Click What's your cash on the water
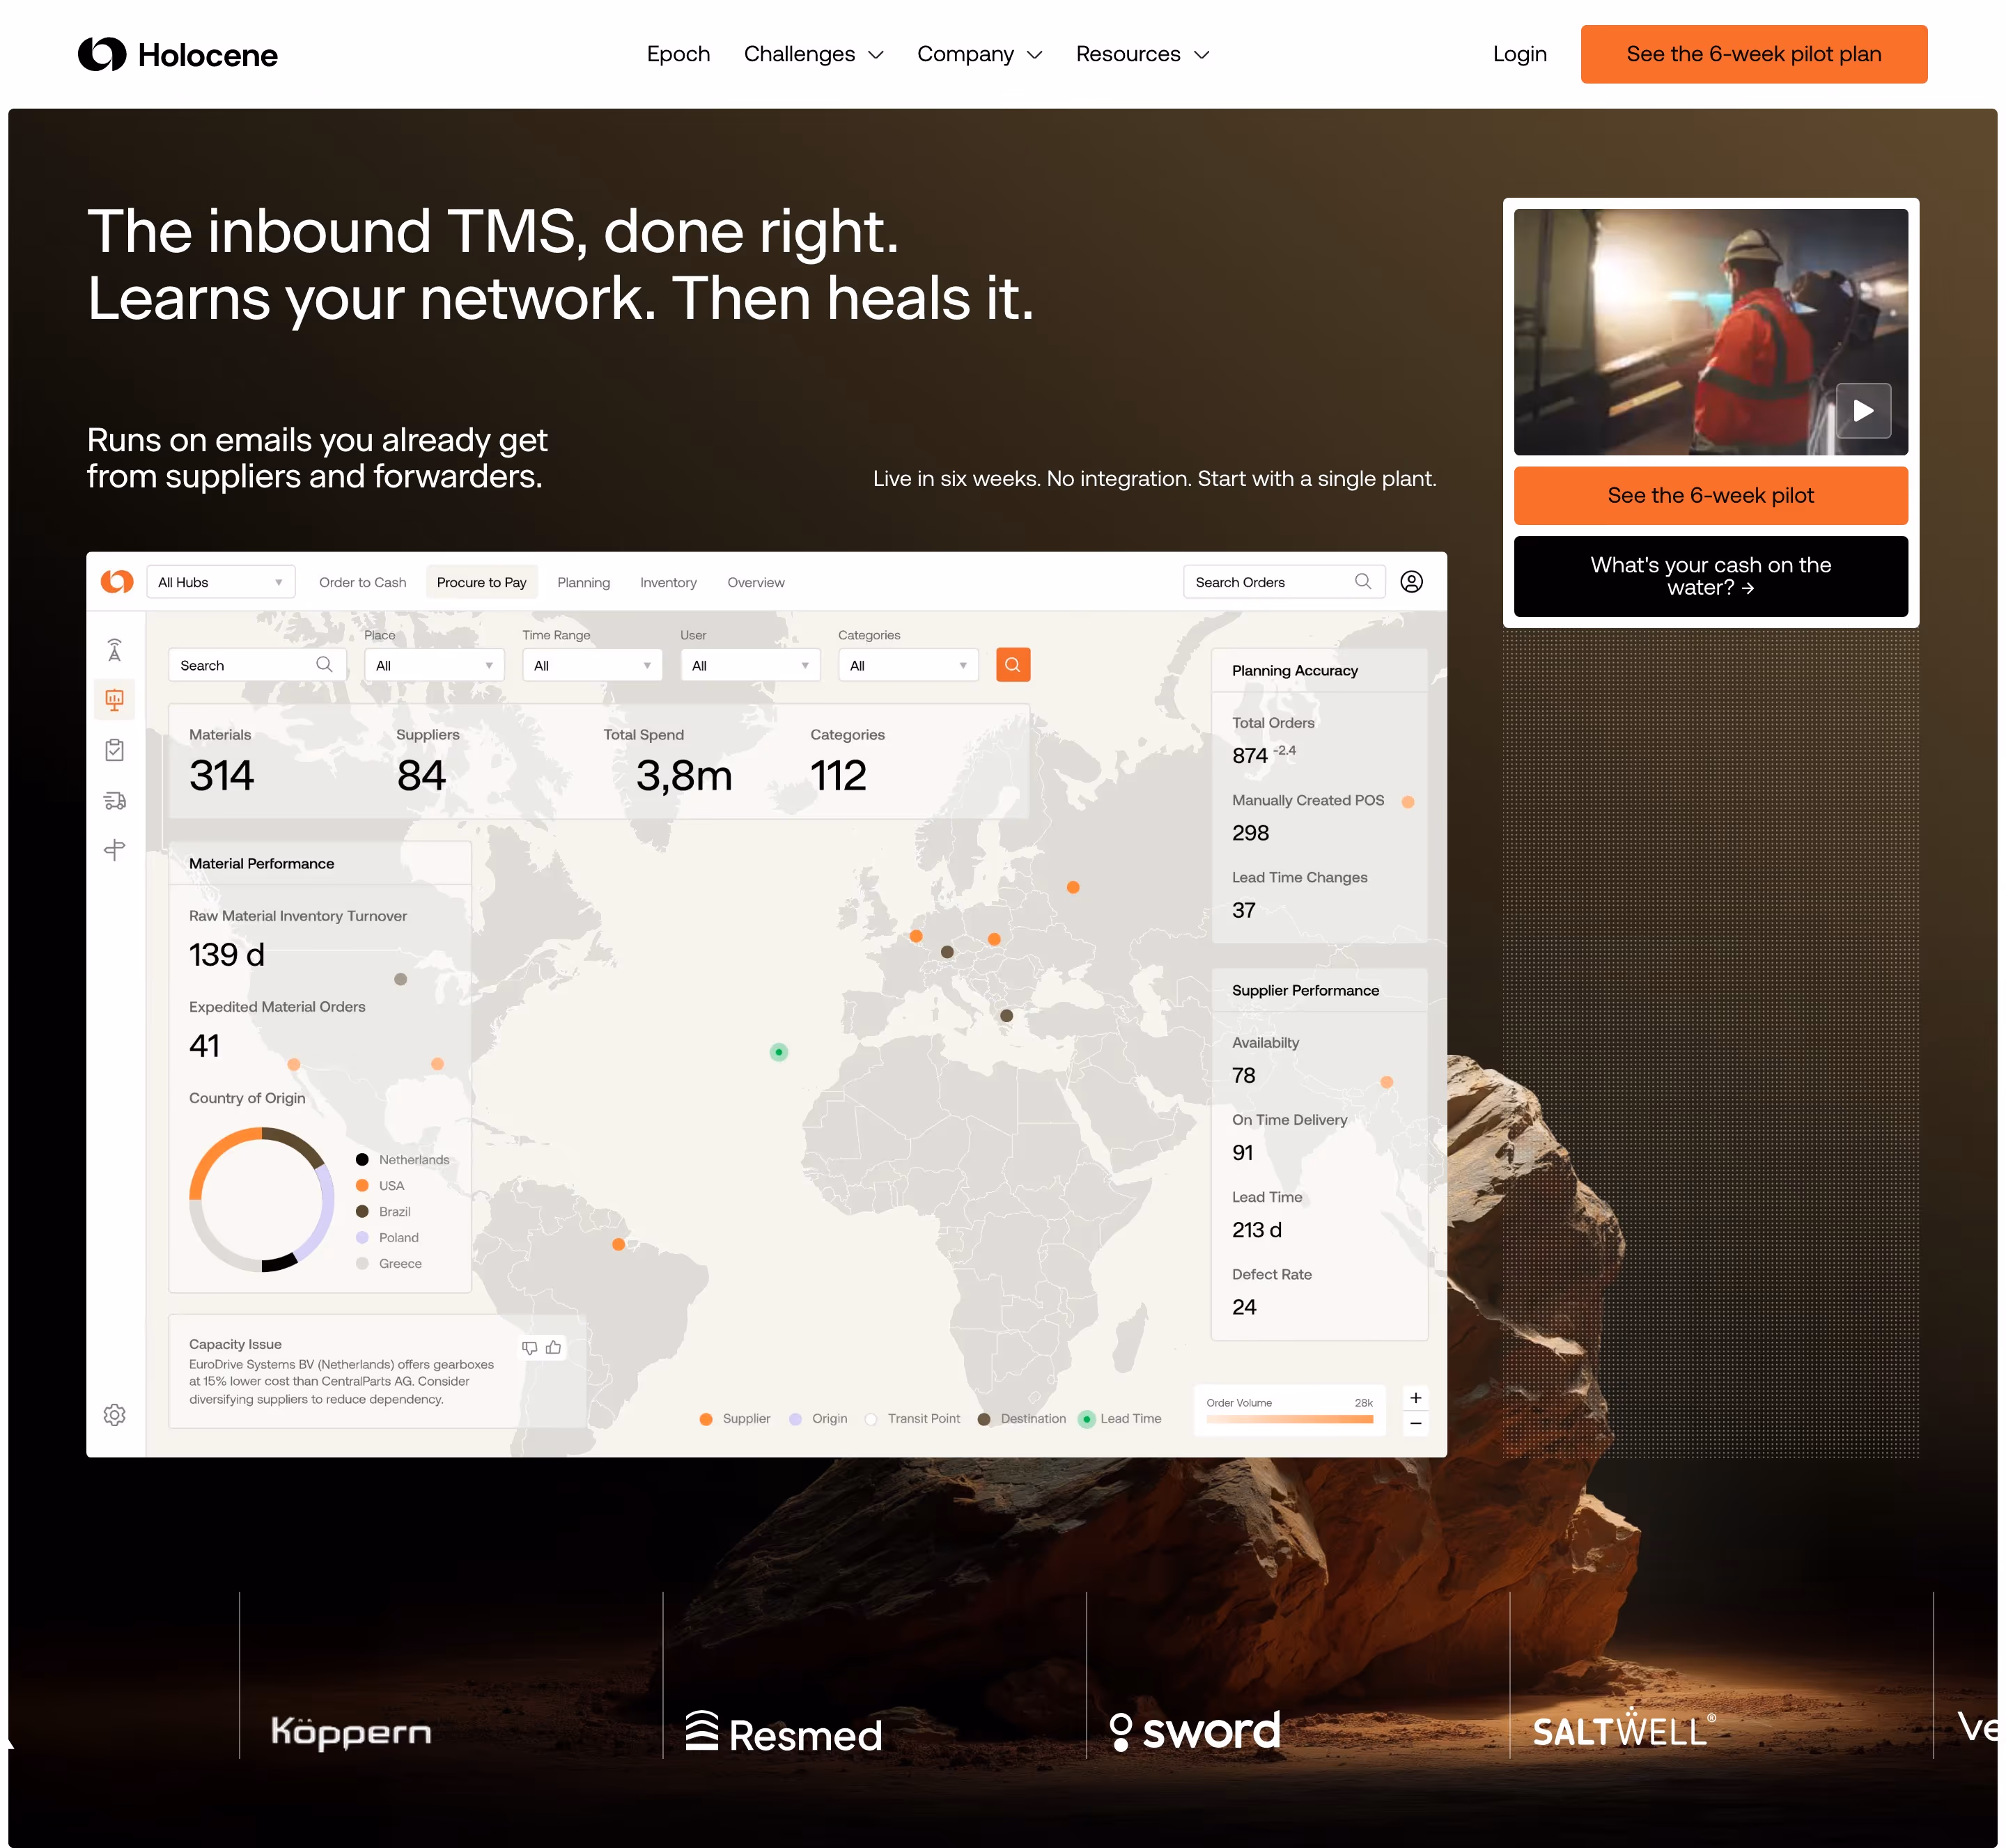The height and width of the screenshot is (1848, 2006). point(1710,576)
